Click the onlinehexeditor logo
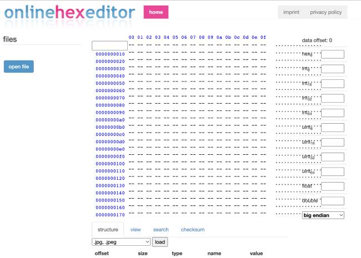361x258 pixels. 69,12
